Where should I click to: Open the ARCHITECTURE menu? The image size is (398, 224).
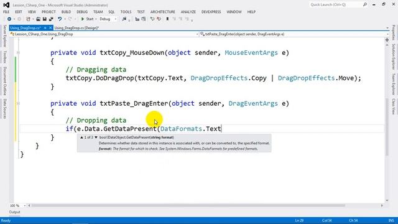(163, 12)
